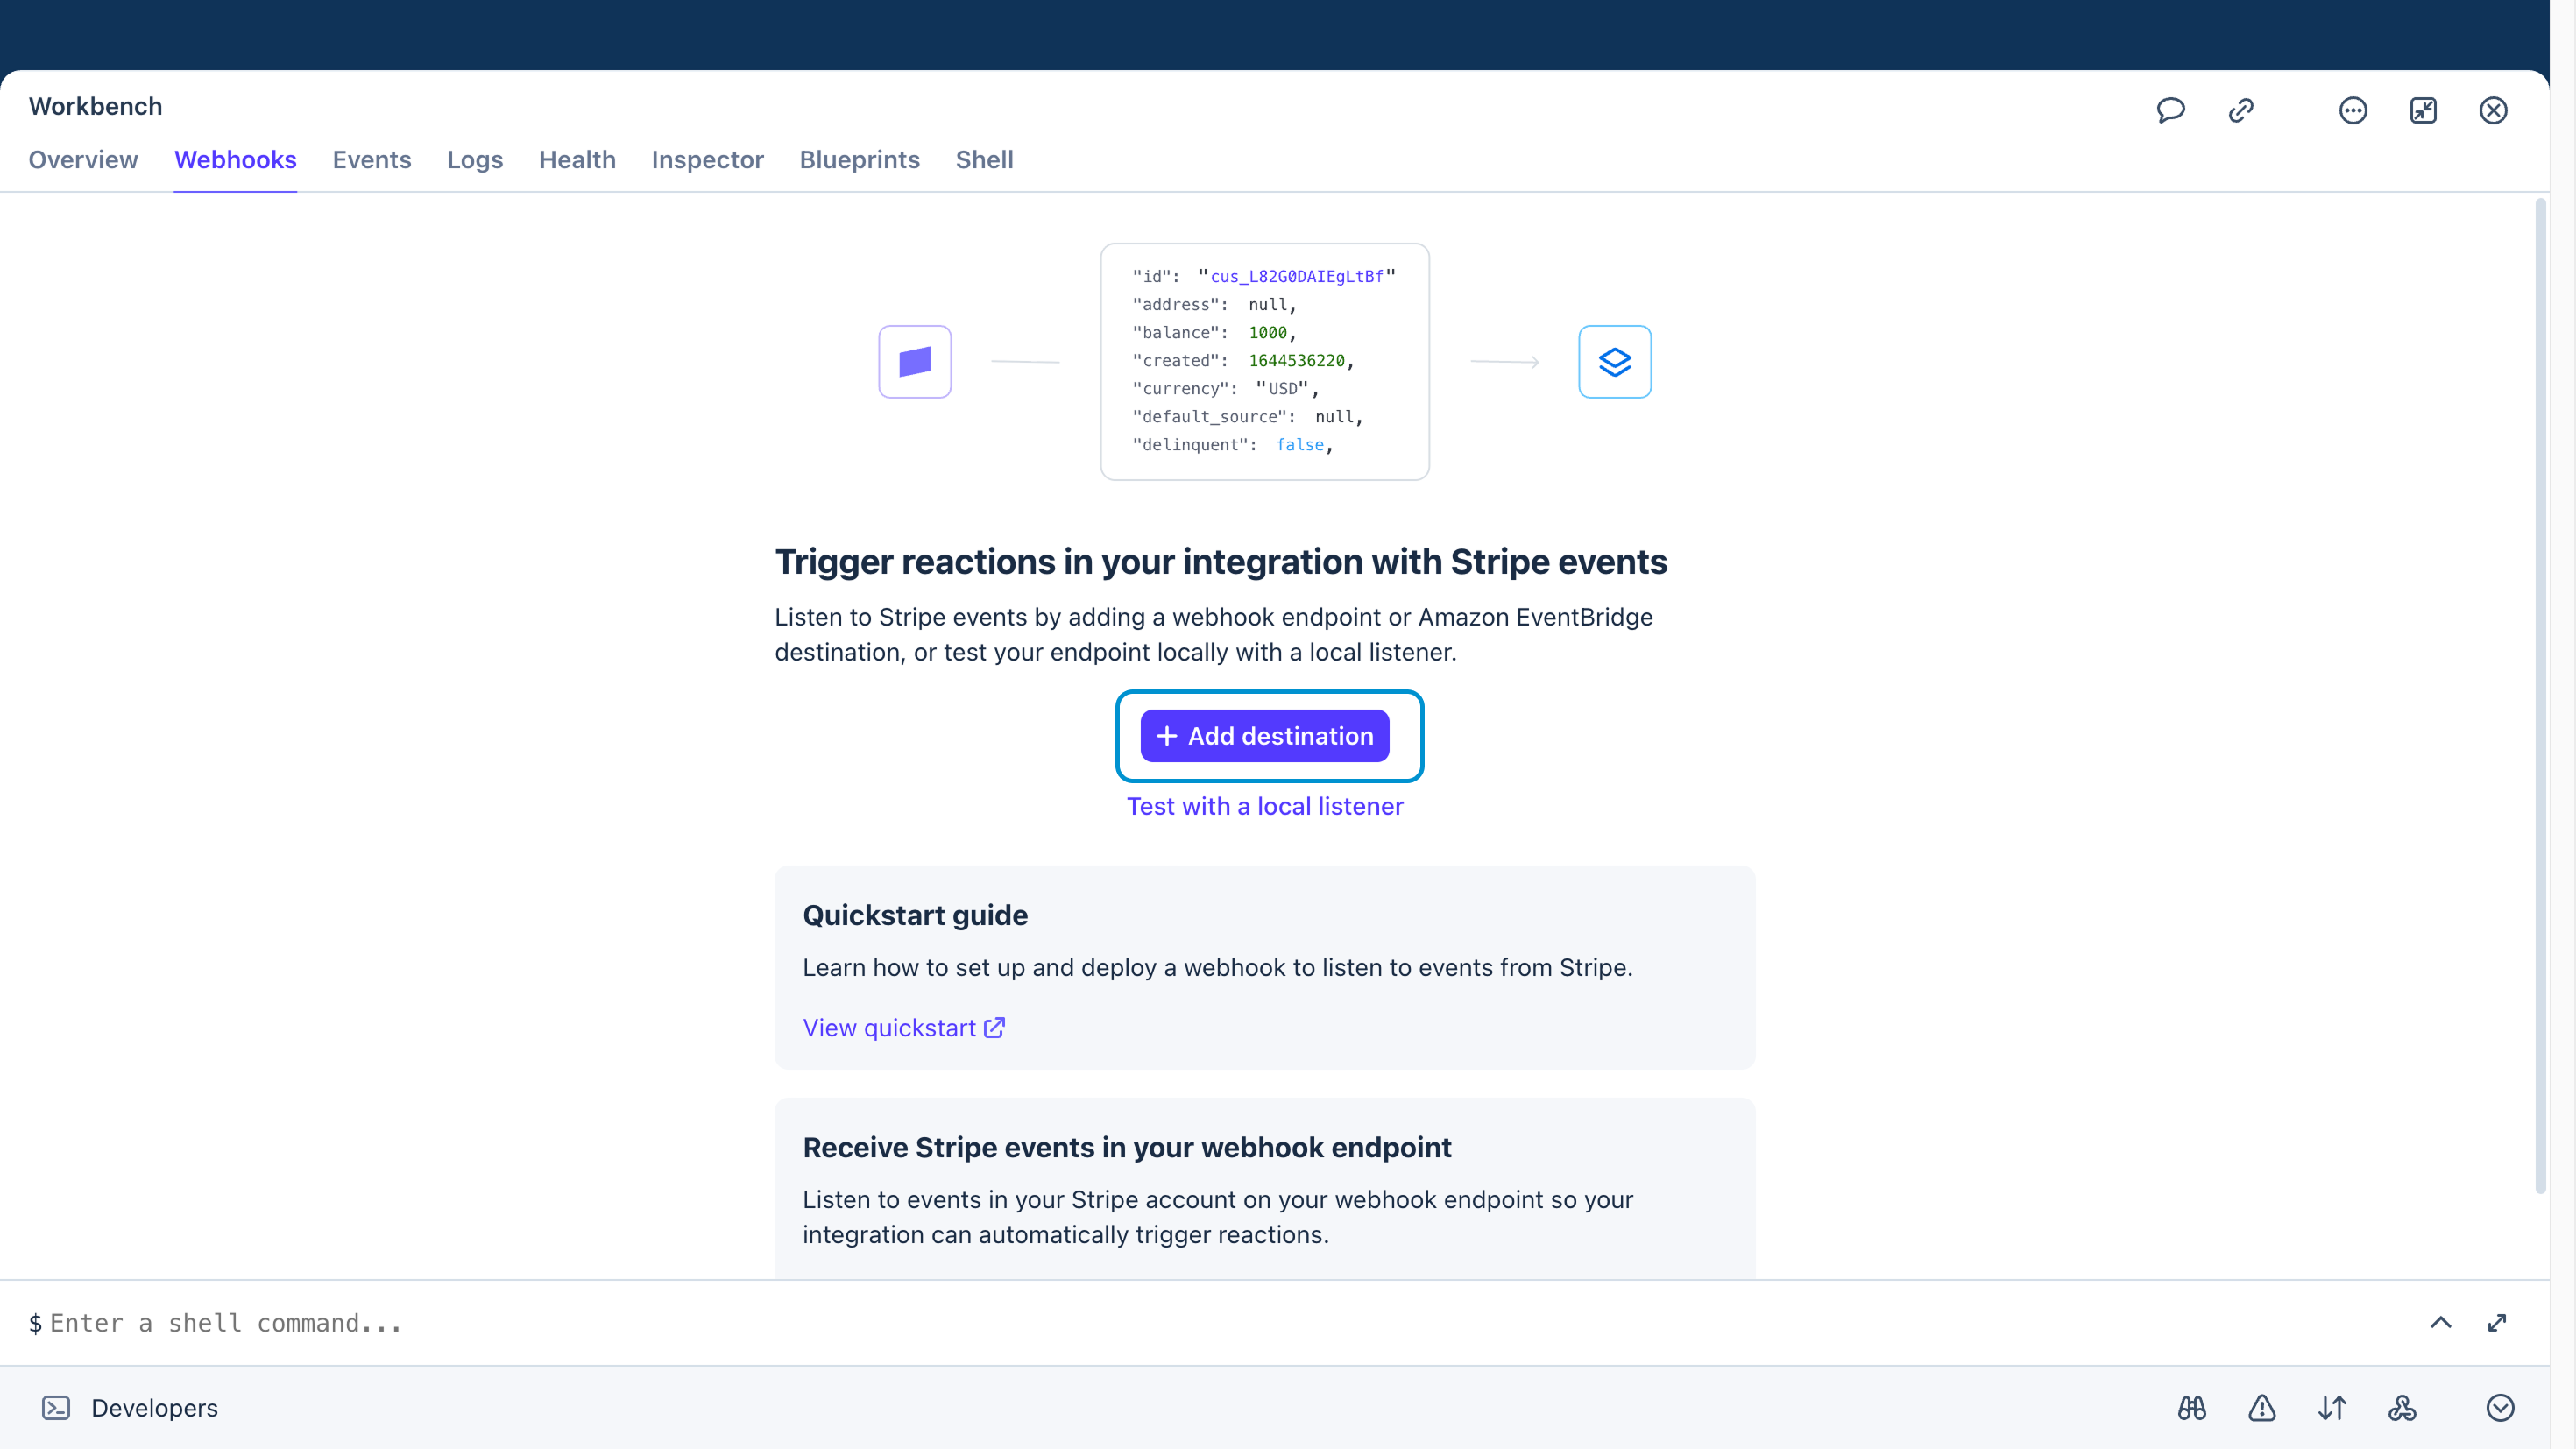The image size is (2576, 1449).
Task: Open the Blueprints tab
Action: coord(859,160)
